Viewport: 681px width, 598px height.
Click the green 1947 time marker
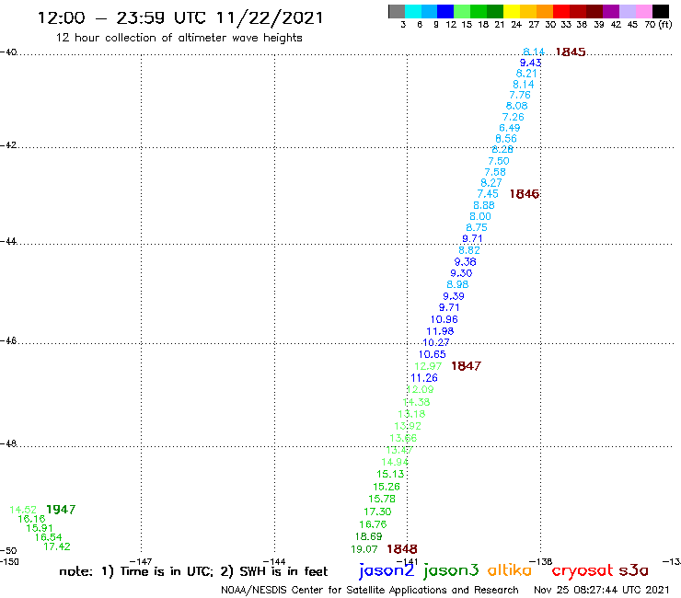(x=61, y=510)
